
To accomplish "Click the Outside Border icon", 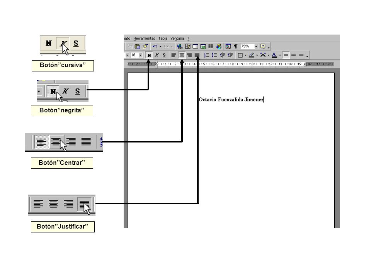I will 240,55.
